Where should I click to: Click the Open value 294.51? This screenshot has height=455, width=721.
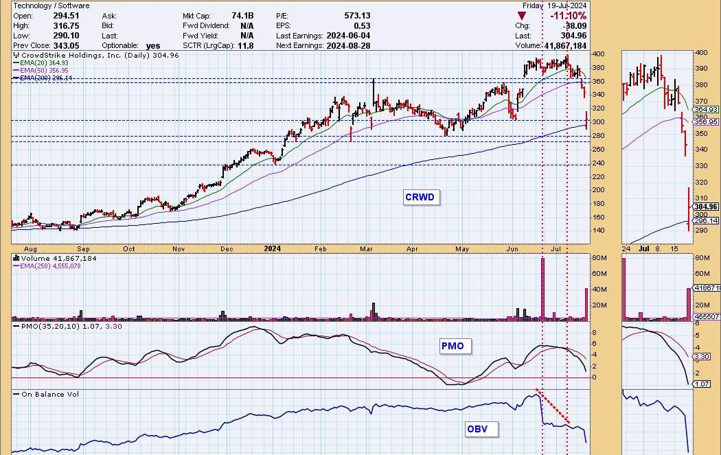coord(66,16)
